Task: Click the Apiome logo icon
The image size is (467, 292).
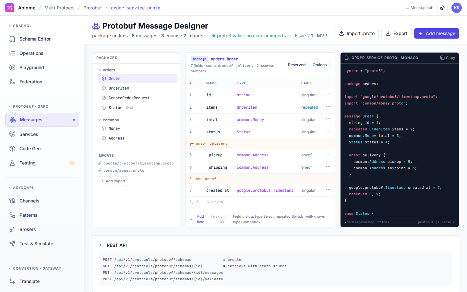Action: pyautogui.click(x=10, y=8)
